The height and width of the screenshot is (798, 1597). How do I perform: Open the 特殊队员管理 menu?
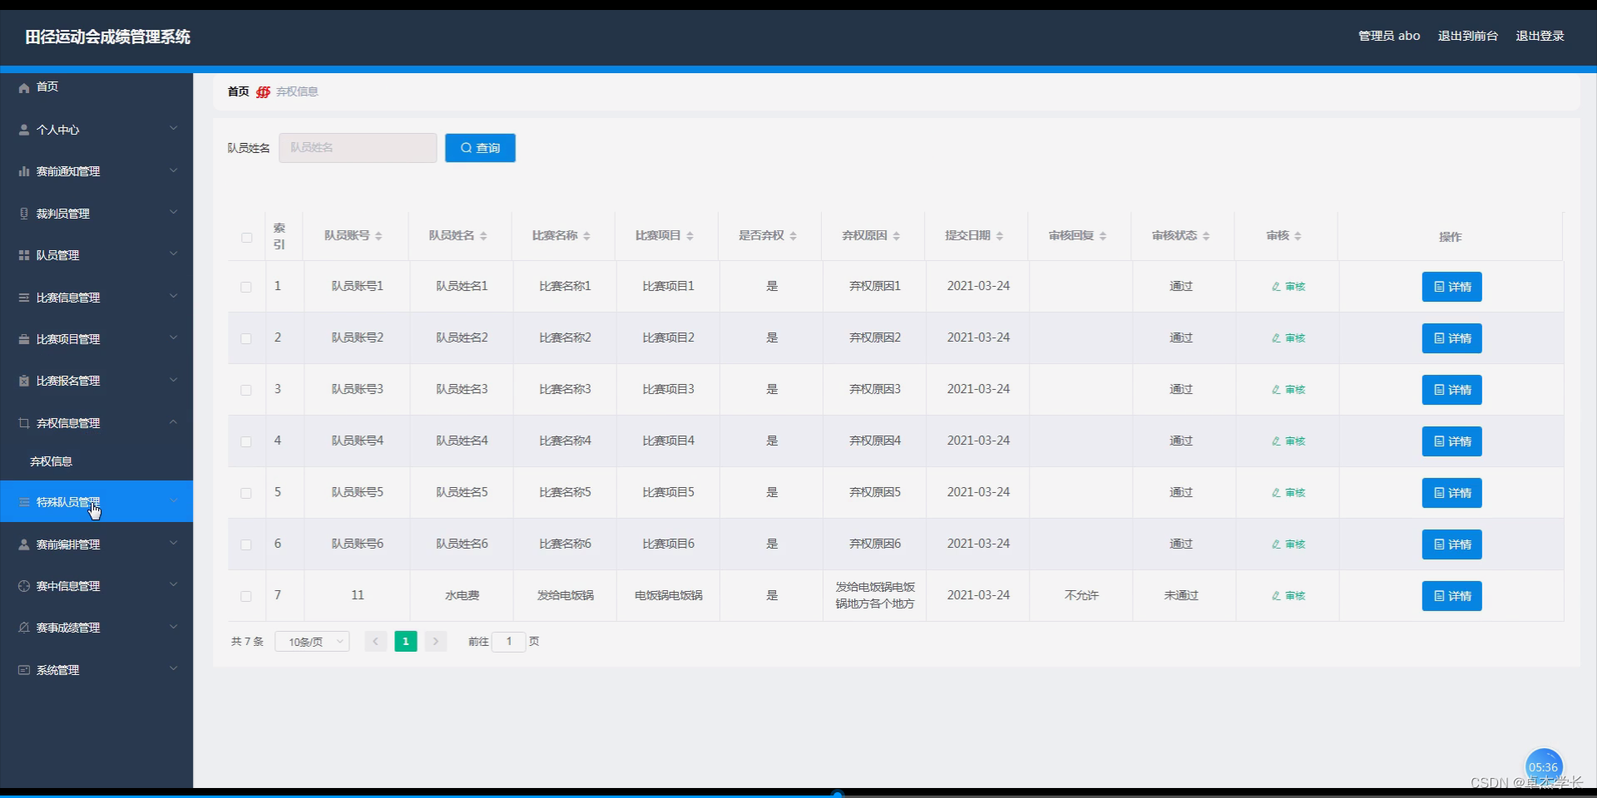[96, 501]
